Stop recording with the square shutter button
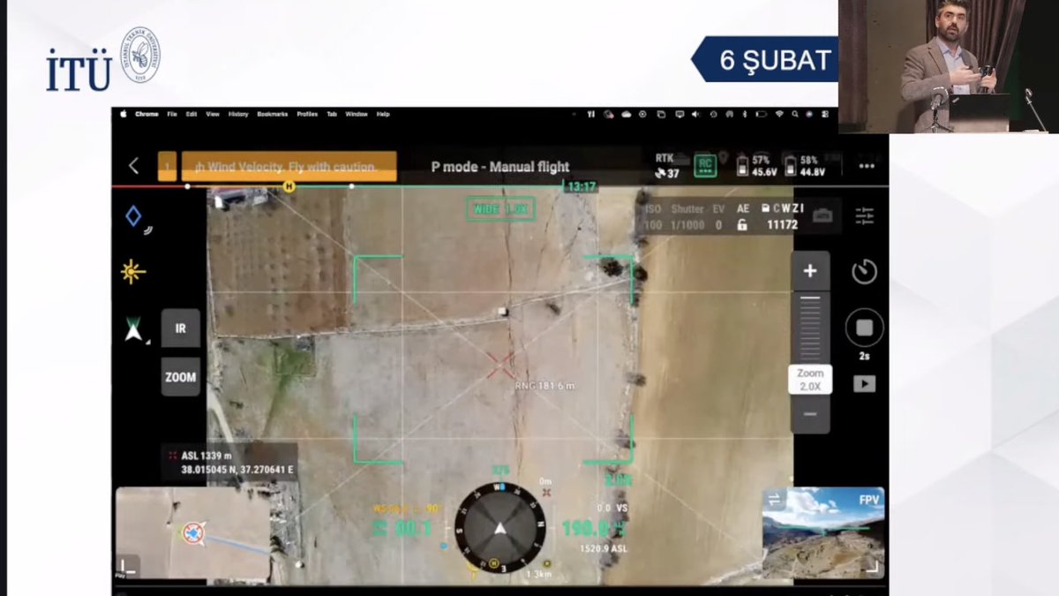1059x596 pixels. coord(864,328)
